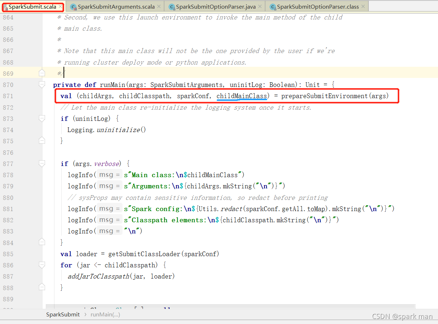The width and height of the screenshot is (438, 324).
Task: Click line number 864 in the gutter
Action: 8,17
